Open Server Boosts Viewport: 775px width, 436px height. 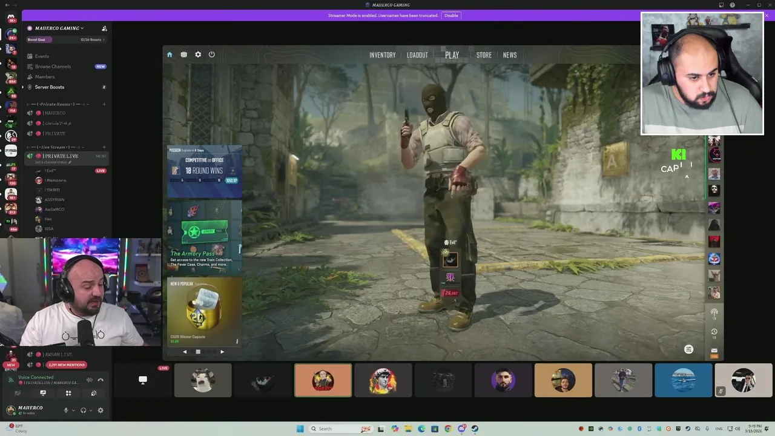(49, 87)
